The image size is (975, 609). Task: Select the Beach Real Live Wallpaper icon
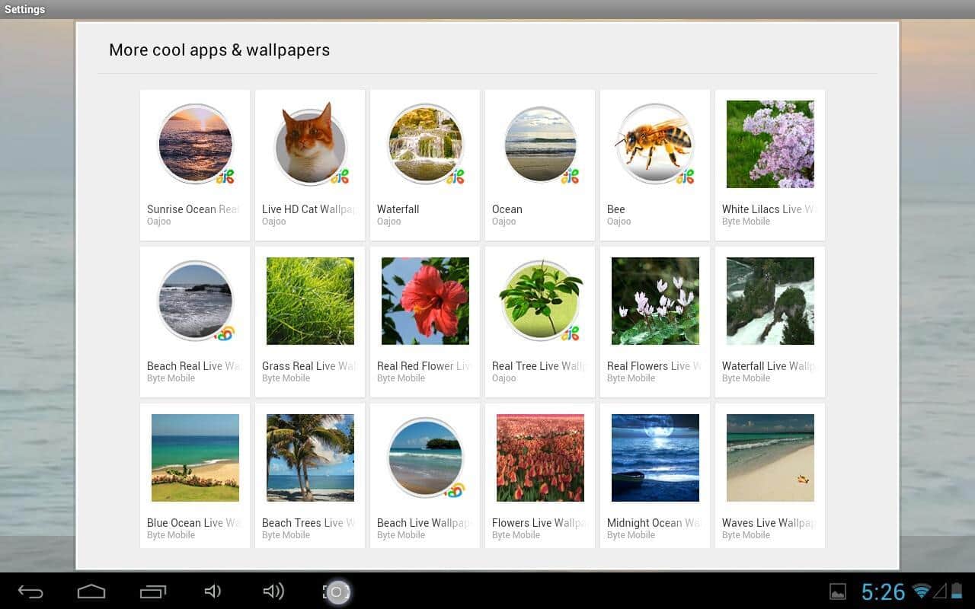(x=195, y=301)
